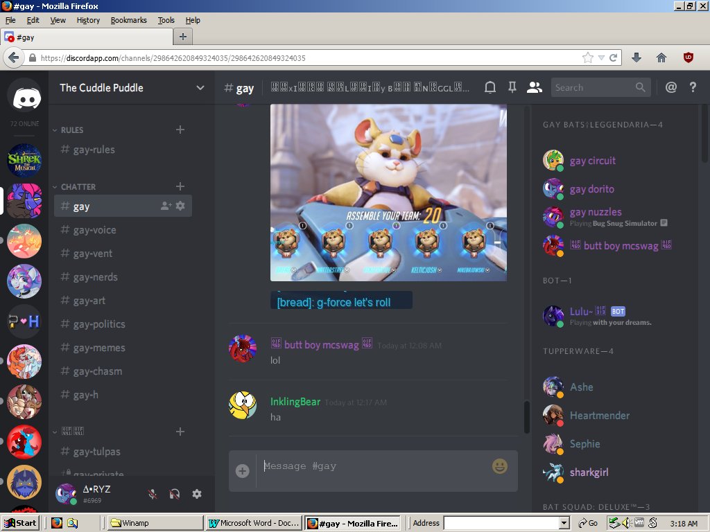This screenshot has height=532, width=710.
Task: Toggle microphone mute in user panel
Action: [153, 494]
